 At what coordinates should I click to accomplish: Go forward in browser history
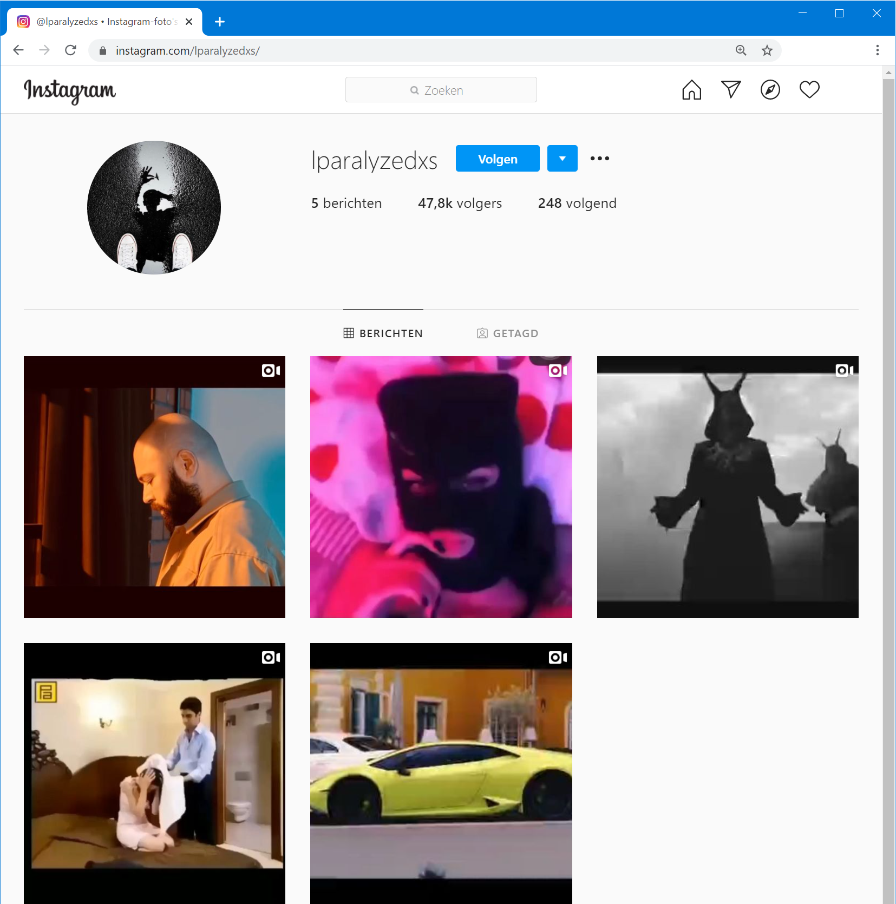tap(44, 50)
